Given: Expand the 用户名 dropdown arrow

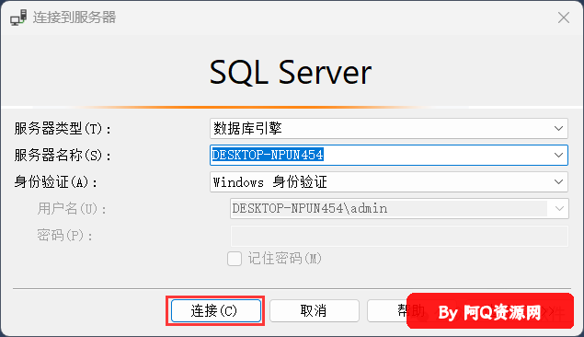Looking at the screenshot, I should 559,208.
